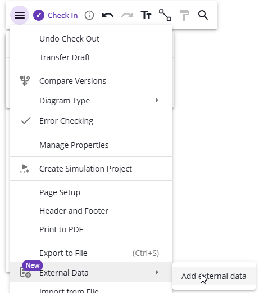259x293 pixels.
Task: Close the hamburger main menu button
Action: (20, 15)
